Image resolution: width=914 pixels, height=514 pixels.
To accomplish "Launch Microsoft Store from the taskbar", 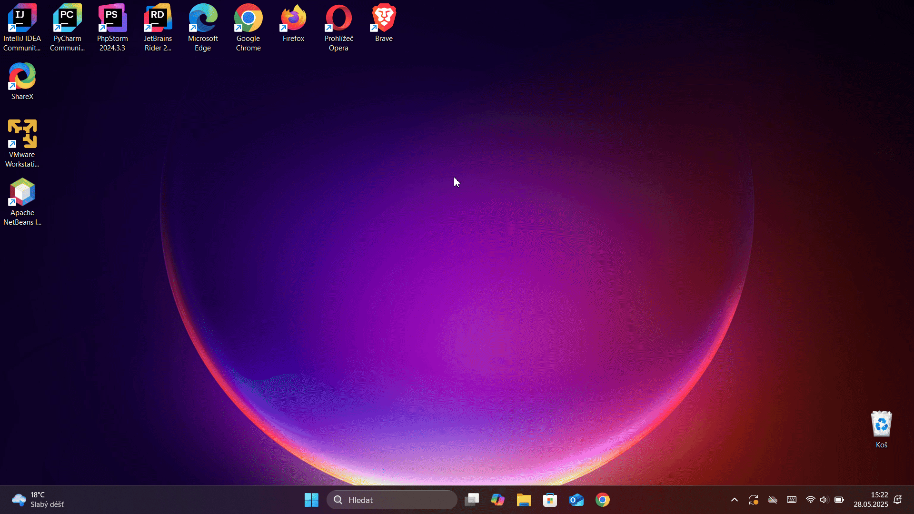I will [550, 500].
